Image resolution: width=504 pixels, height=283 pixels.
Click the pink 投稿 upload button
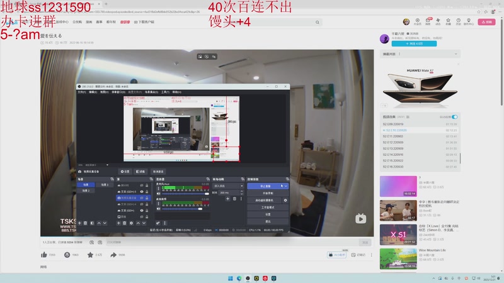point(486,22)
